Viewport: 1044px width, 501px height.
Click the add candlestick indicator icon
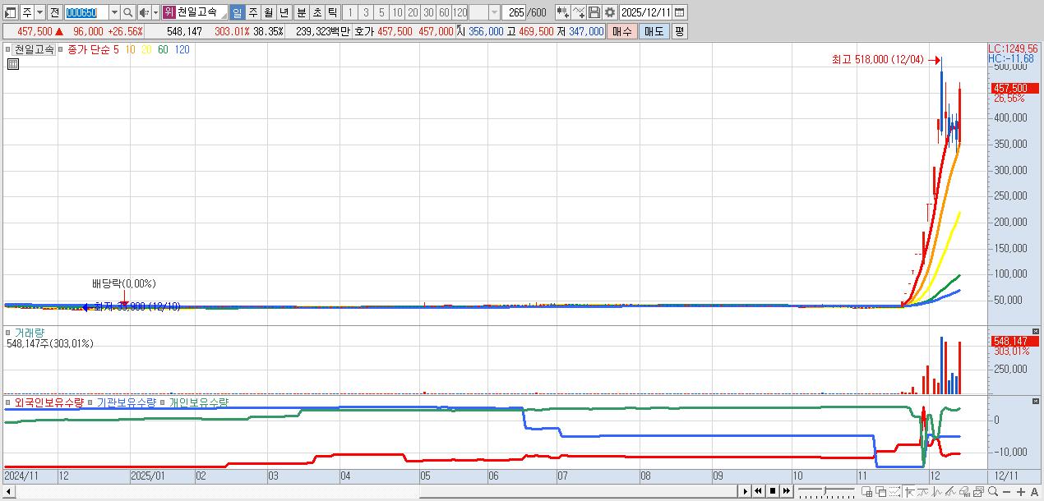562,12
